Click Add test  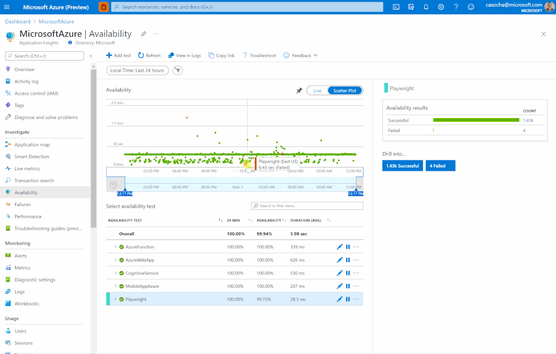click(x=119, y=55)
